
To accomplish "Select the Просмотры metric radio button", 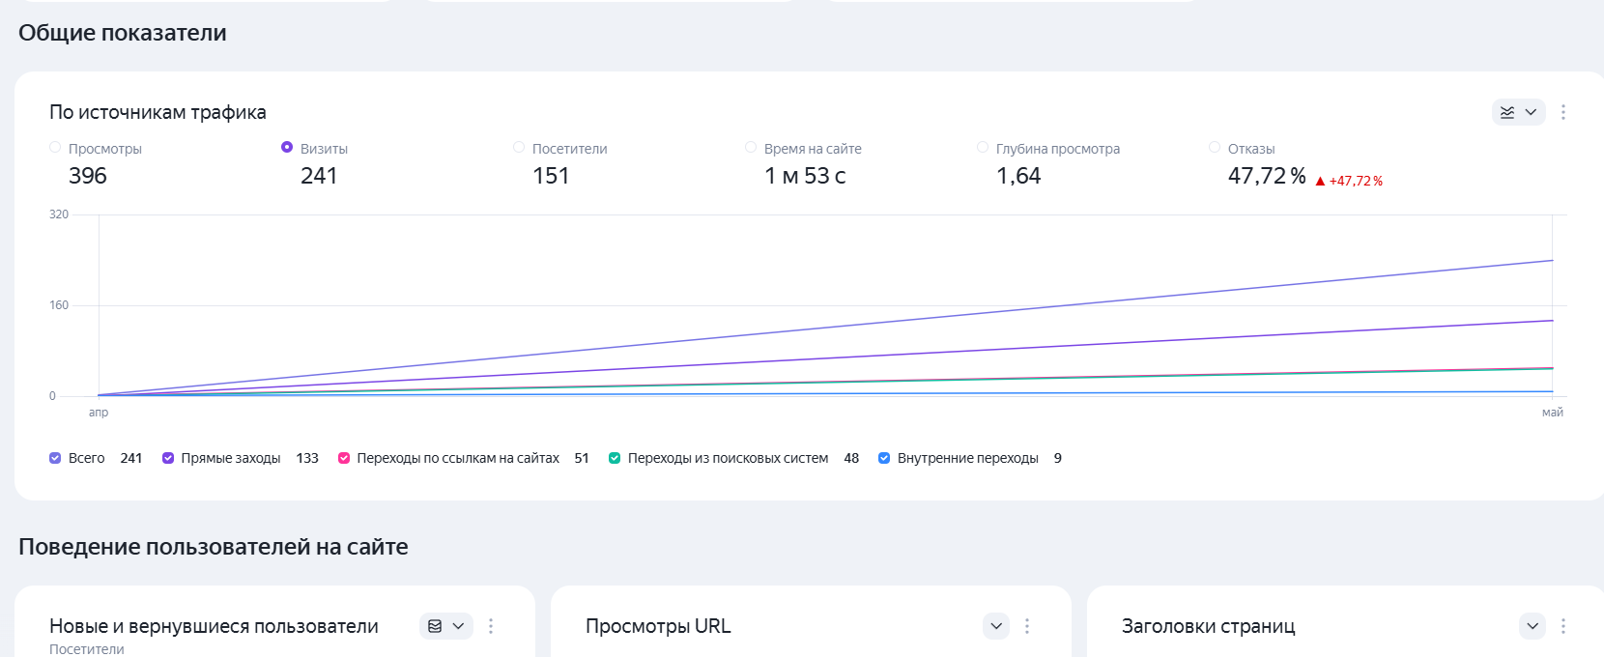I will (55, 147).
